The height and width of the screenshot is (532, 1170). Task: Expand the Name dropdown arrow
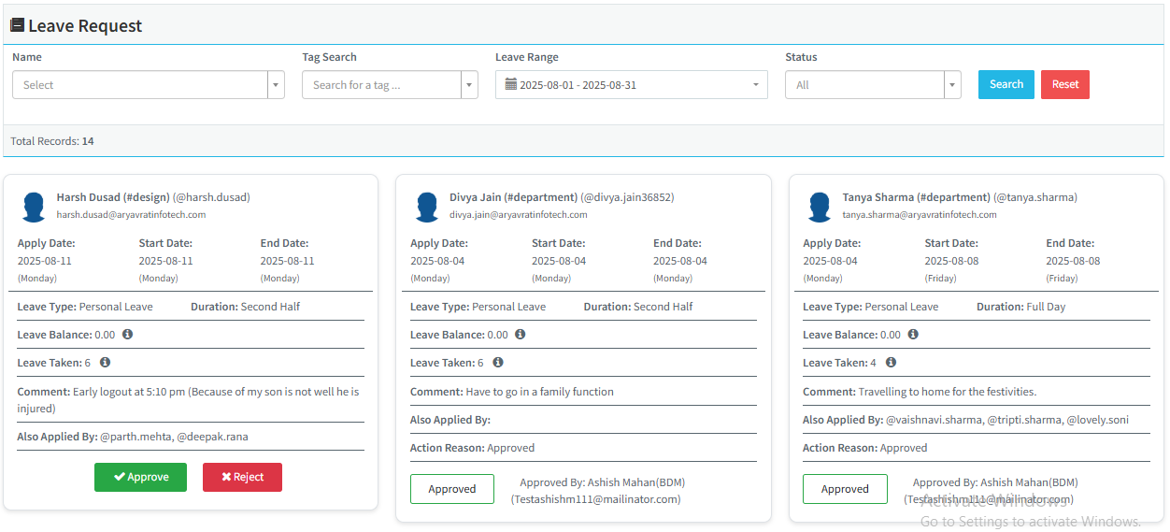276,85
